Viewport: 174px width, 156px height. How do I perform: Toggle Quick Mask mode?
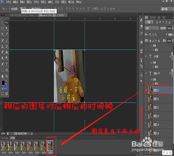[3, 94]
